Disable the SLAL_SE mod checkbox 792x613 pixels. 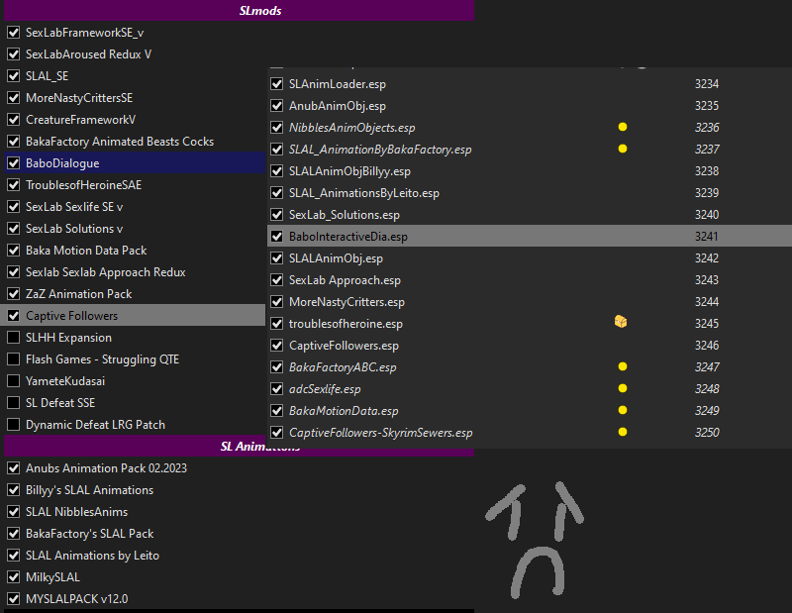(14, 76)
